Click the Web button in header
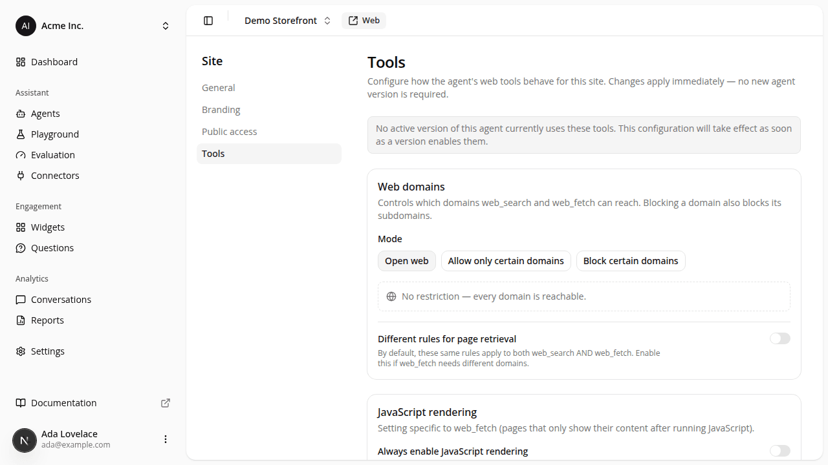Screen dimensions: 828x465 pos(364,21)
